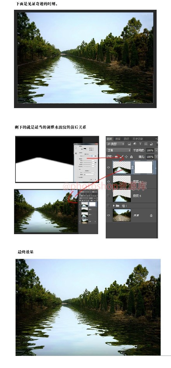Select the type layer filter icon

[x=140, y=144]
